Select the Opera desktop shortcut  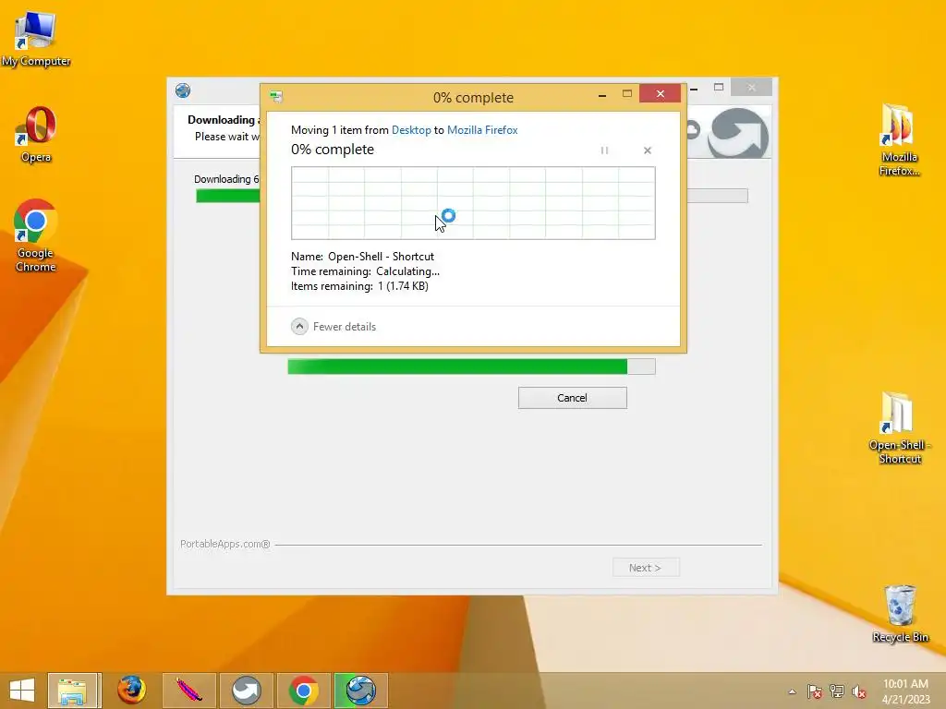pos(36,134)
